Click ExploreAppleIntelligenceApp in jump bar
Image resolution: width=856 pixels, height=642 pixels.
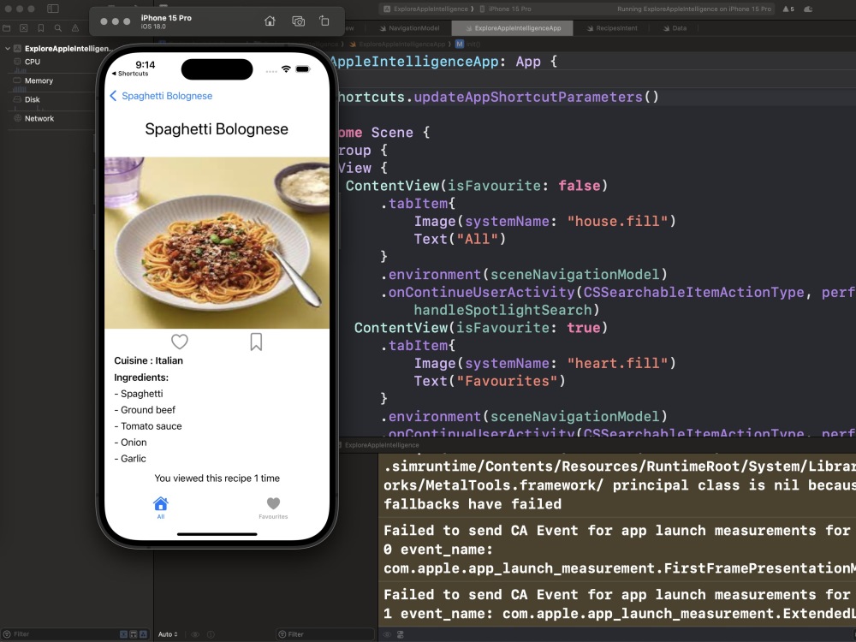coord(397,44)
